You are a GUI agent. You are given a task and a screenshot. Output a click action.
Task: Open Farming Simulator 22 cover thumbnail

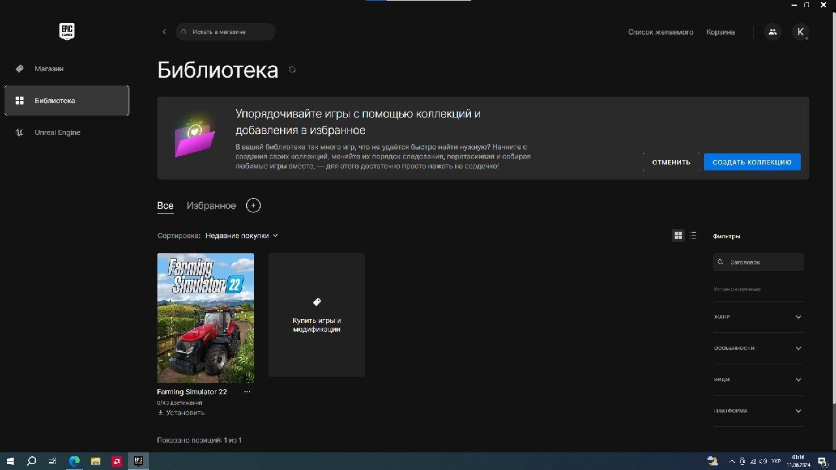pos(206,318)
